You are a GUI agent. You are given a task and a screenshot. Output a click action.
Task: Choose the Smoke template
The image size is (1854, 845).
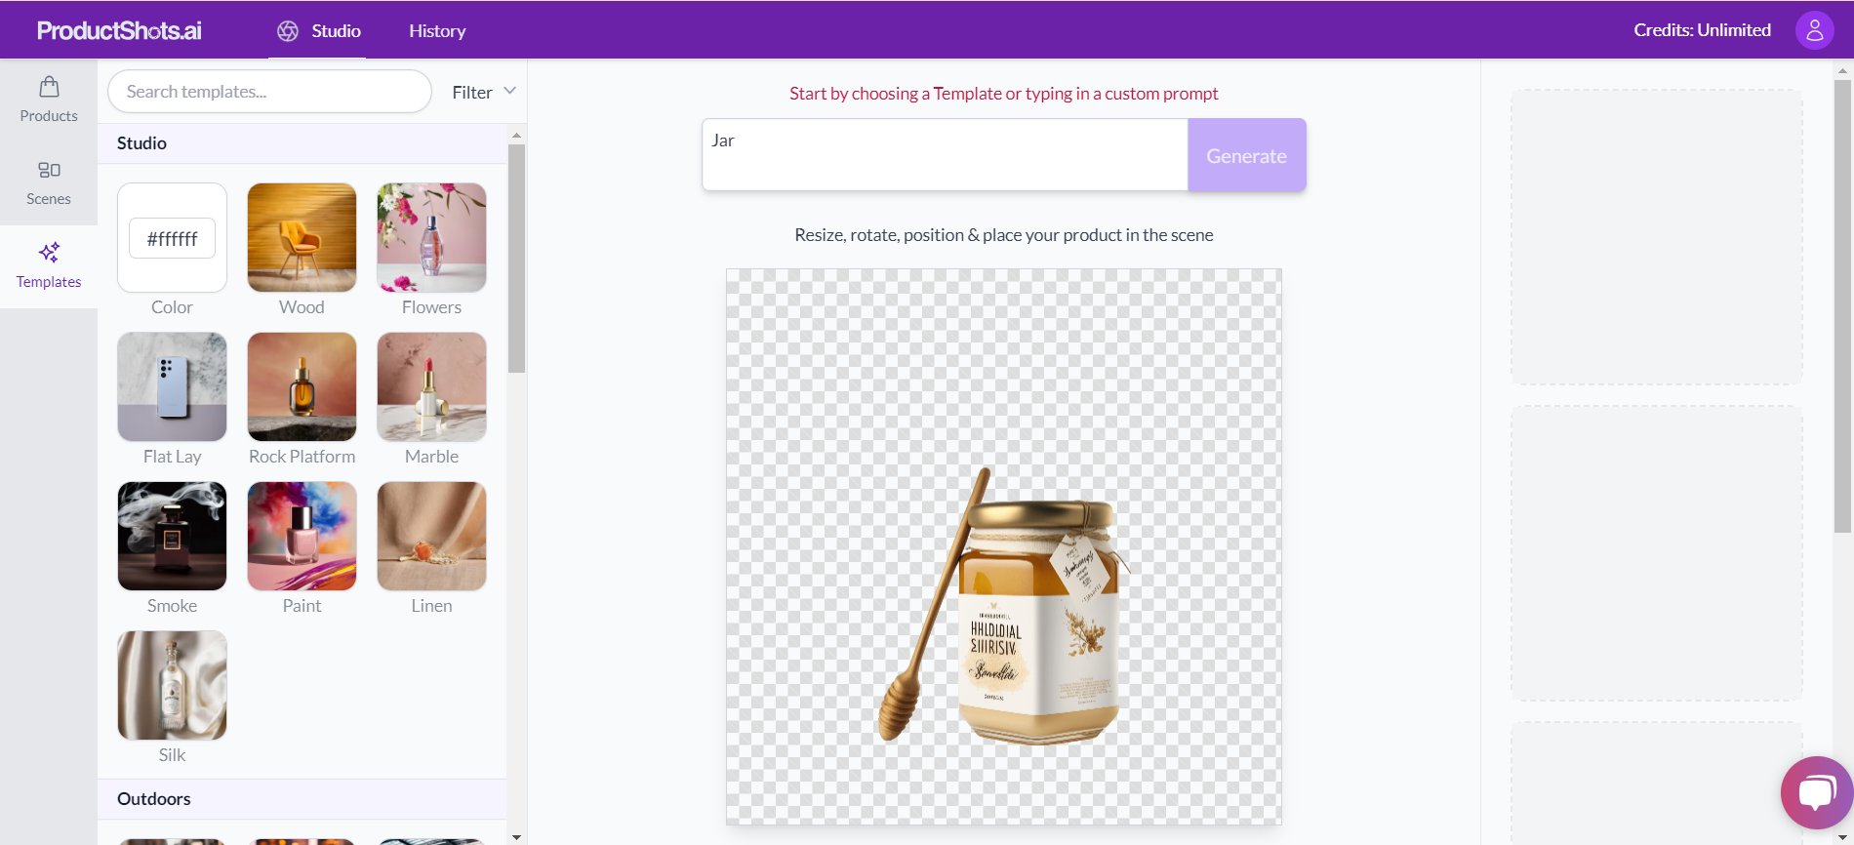pyautogui.click(x=172, y=537)
